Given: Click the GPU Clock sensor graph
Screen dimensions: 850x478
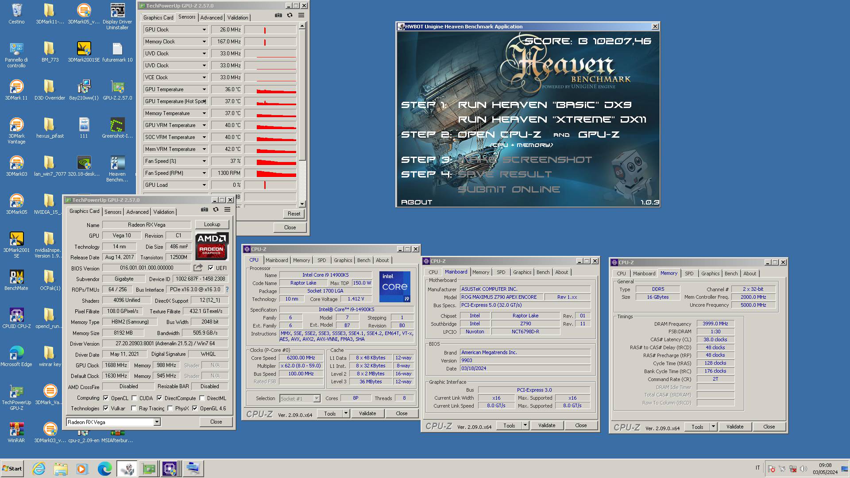Looking at the screenshot, I should tap(270, 30).
